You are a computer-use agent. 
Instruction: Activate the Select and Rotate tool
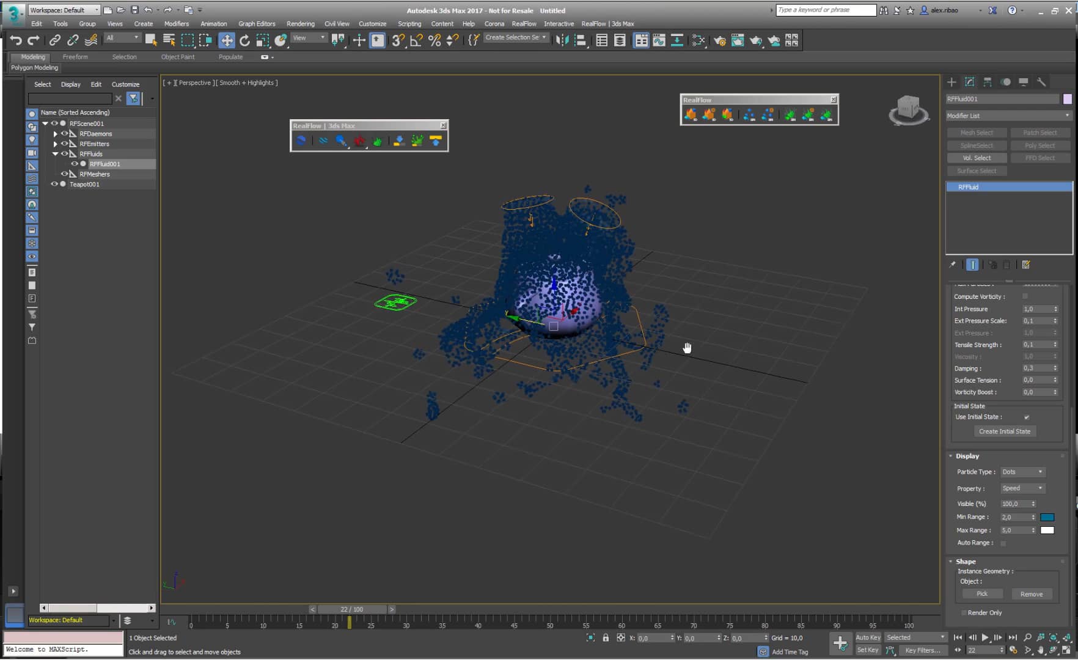click(244, 40)
